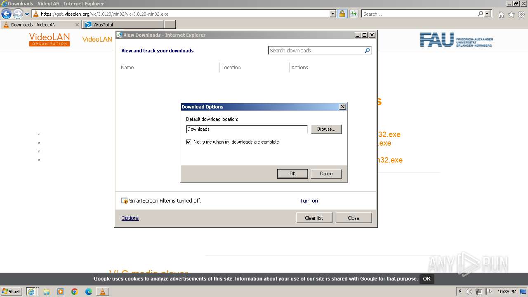Click the network tray icon
This screenshot has width=528, height=297.
479,292
